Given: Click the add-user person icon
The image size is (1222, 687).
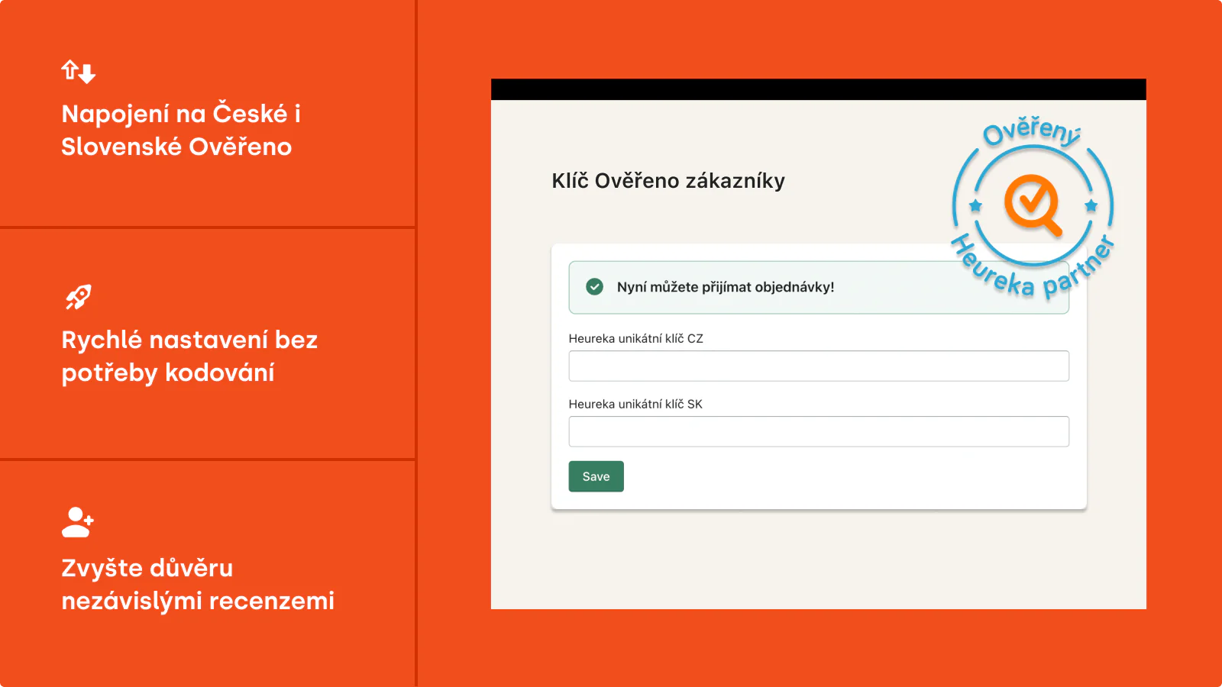Looking at the screenshot, I should [x=78, y=522].
